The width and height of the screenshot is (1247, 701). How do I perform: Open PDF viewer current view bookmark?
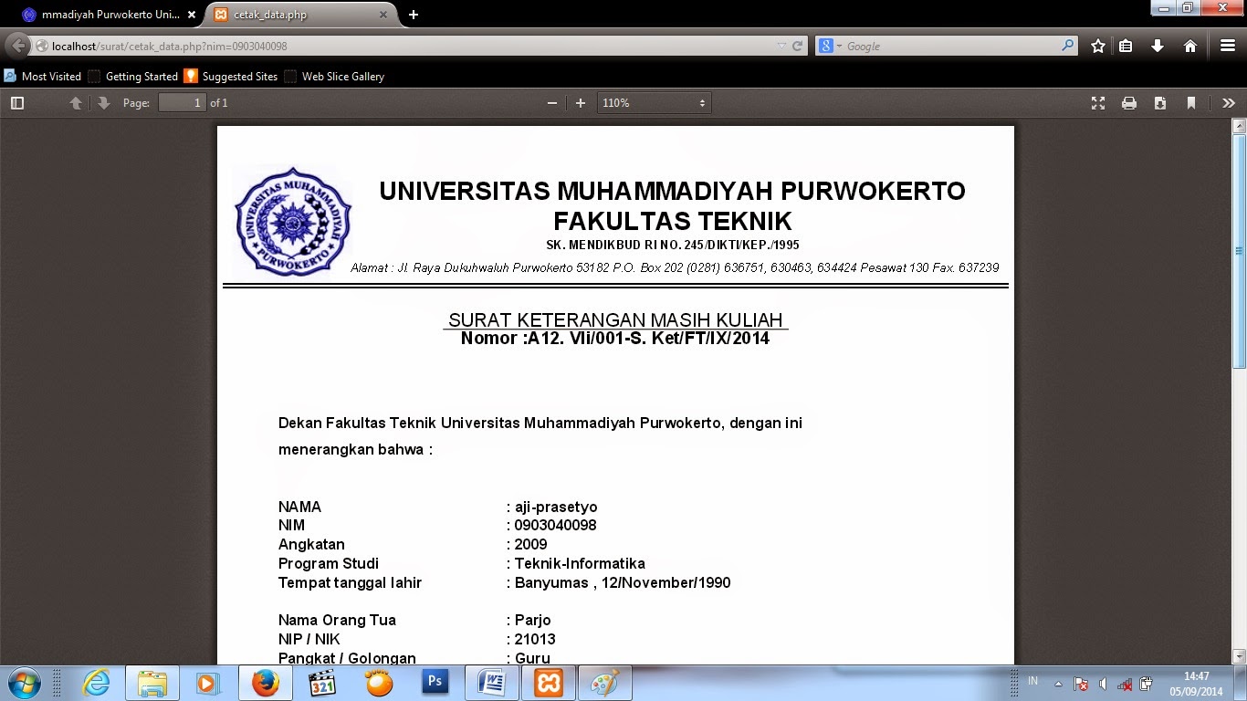[x=1191, y=103]
